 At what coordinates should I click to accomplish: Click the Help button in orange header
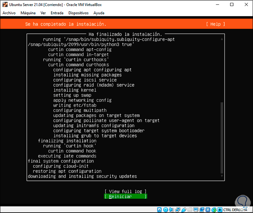[x=215, y=24]
